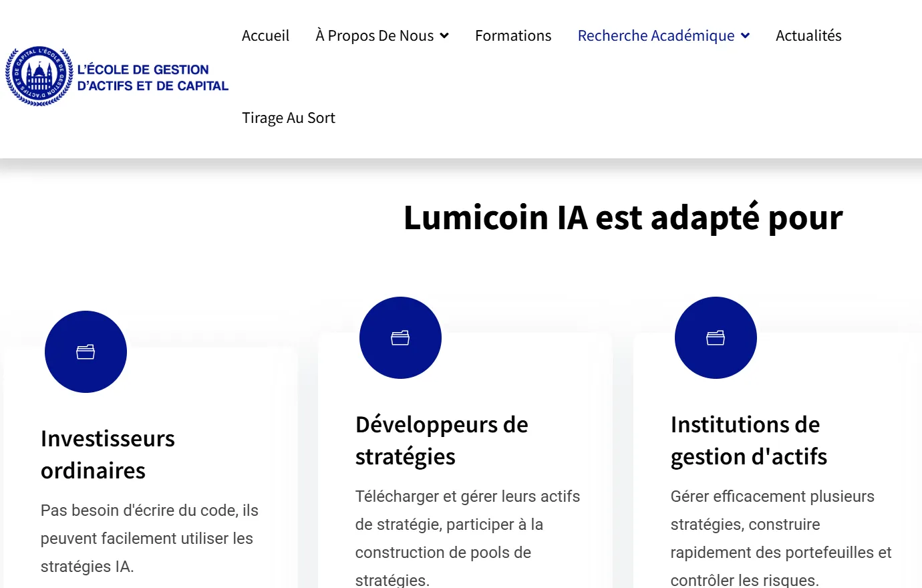Open the Tirage Au Sort page
The width and height of the screenshot is (922, 588).
pos(289,118)
